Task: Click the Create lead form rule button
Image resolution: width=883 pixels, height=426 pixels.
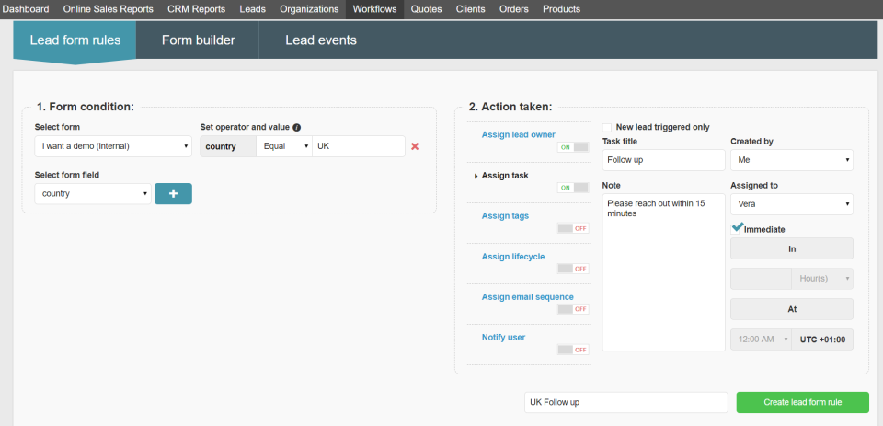Action: point(802,403)
